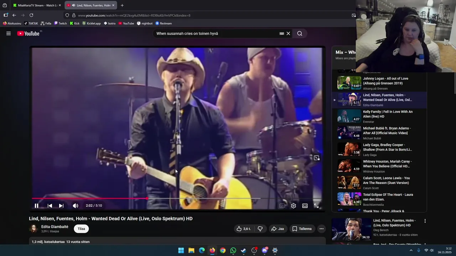Open WhatsApp from the taskbar
This screenshot has height=256, width=456.
pyautogui.click(x=233, y=250)
